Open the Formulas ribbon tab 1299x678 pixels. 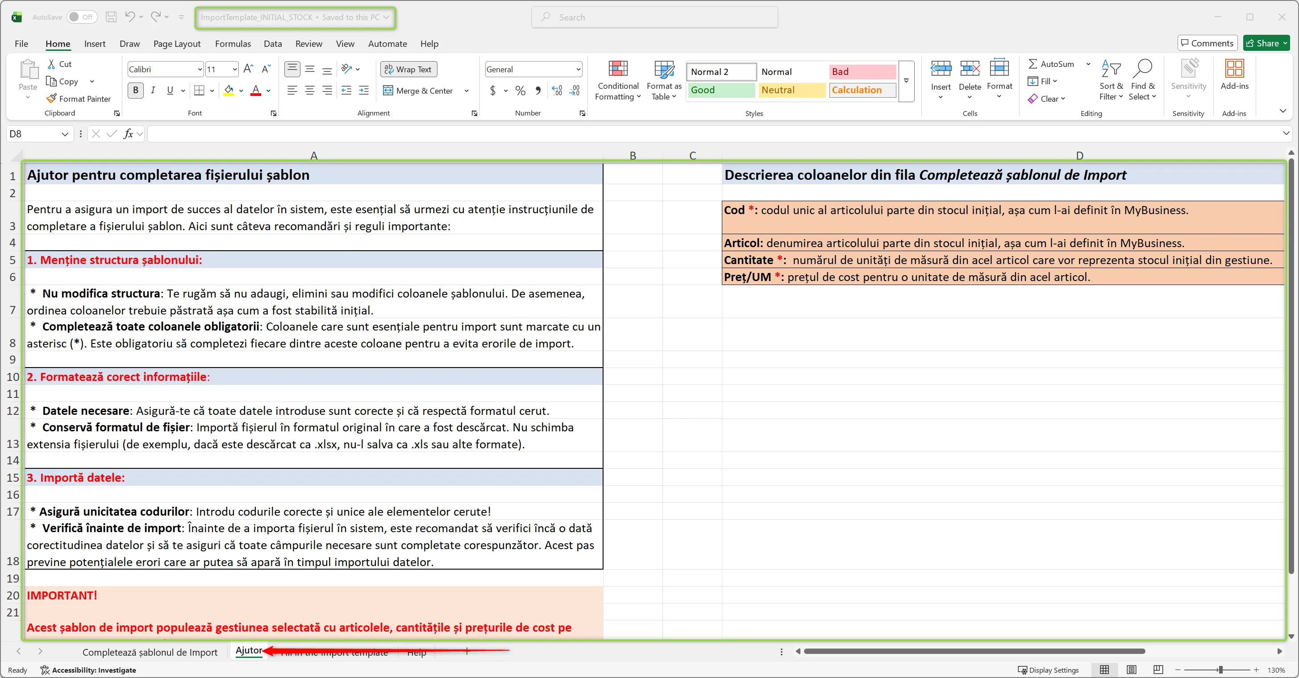(233, 44)
